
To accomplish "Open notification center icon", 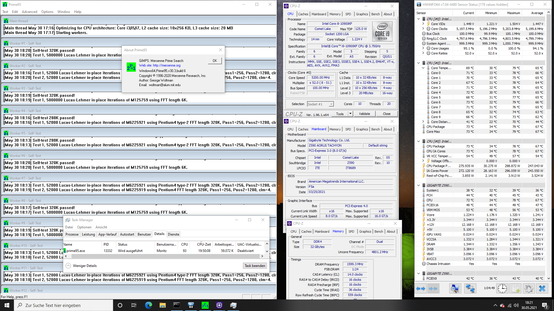I will point(545,305).
